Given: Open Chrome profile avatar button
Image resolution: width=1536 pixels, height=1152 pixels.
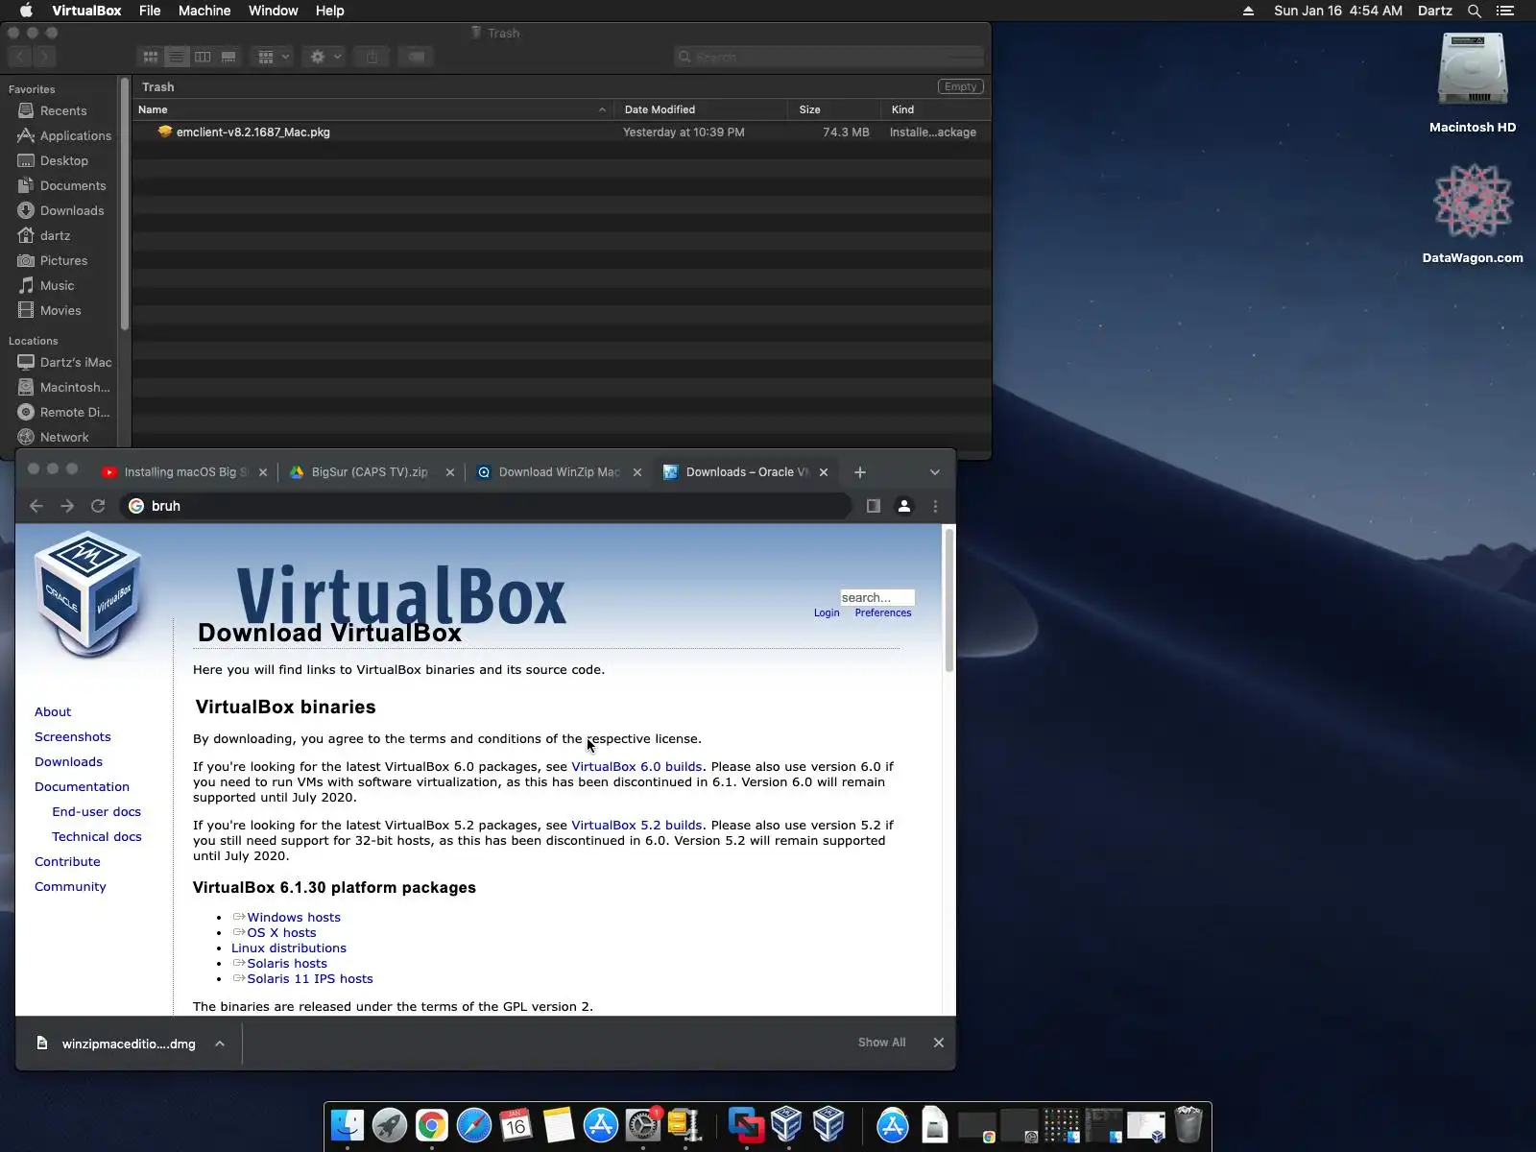Looking at the screenshot, I should (x=904, y=506).
